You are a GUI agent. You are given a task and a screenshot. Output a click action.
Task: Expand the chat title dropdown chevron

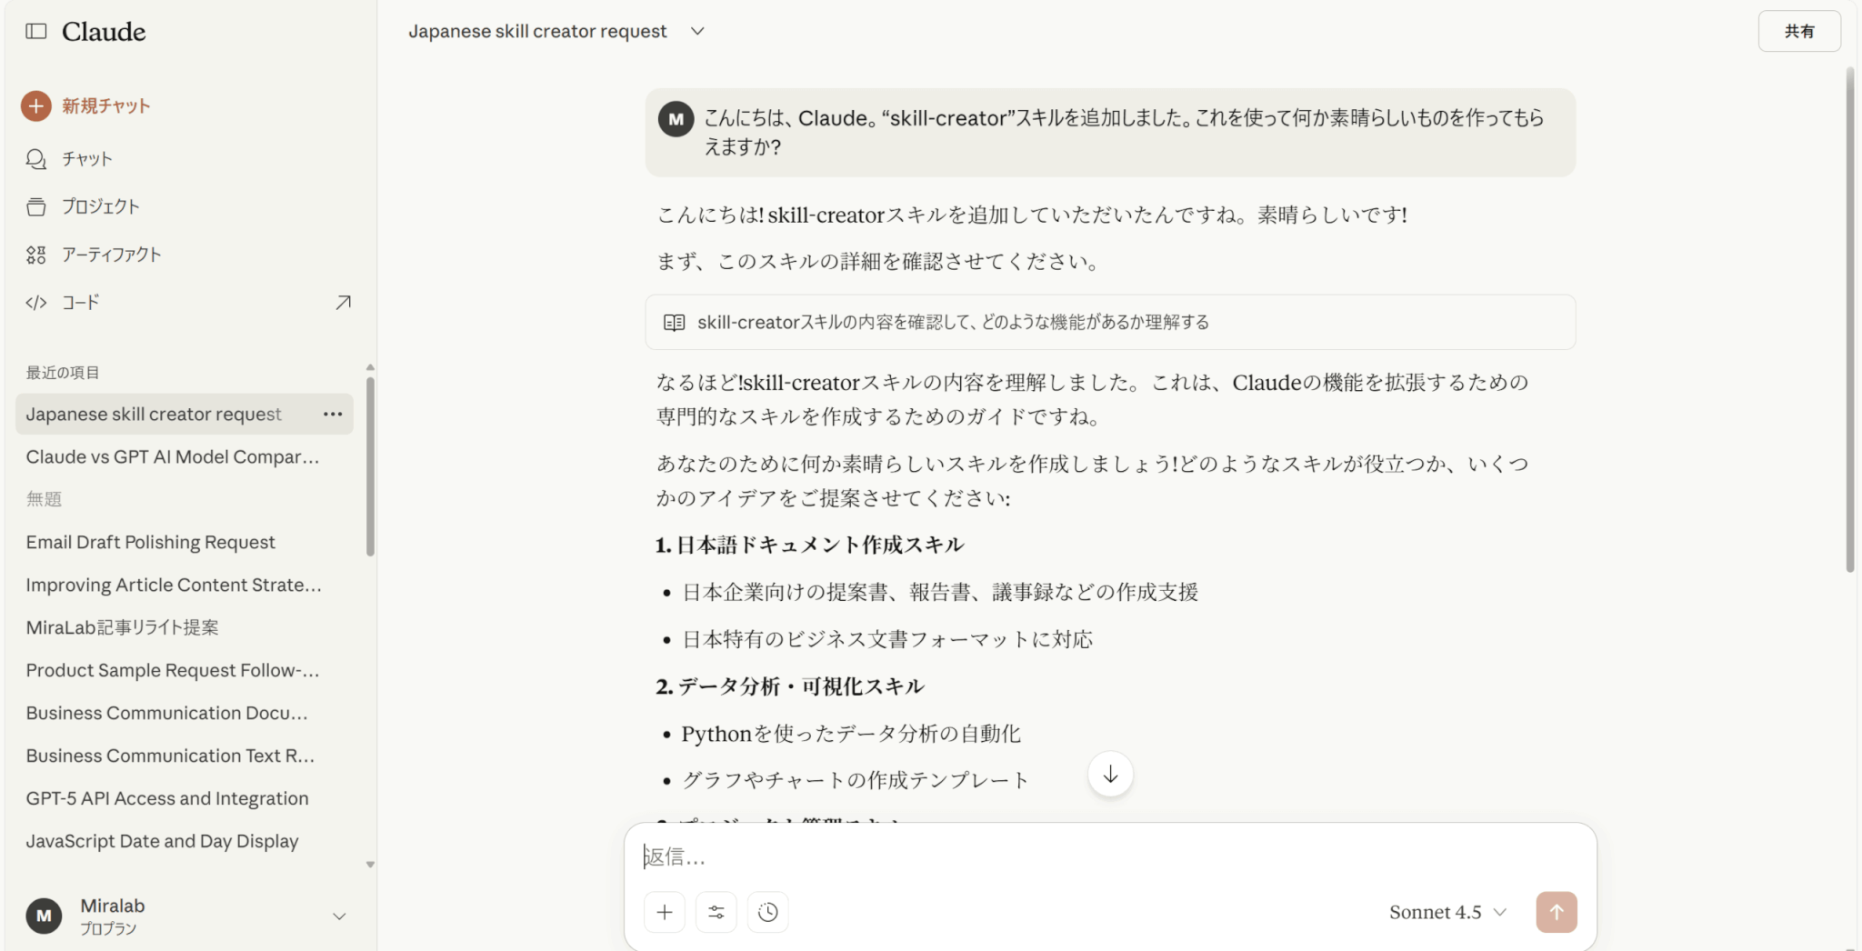coord(697,32)
